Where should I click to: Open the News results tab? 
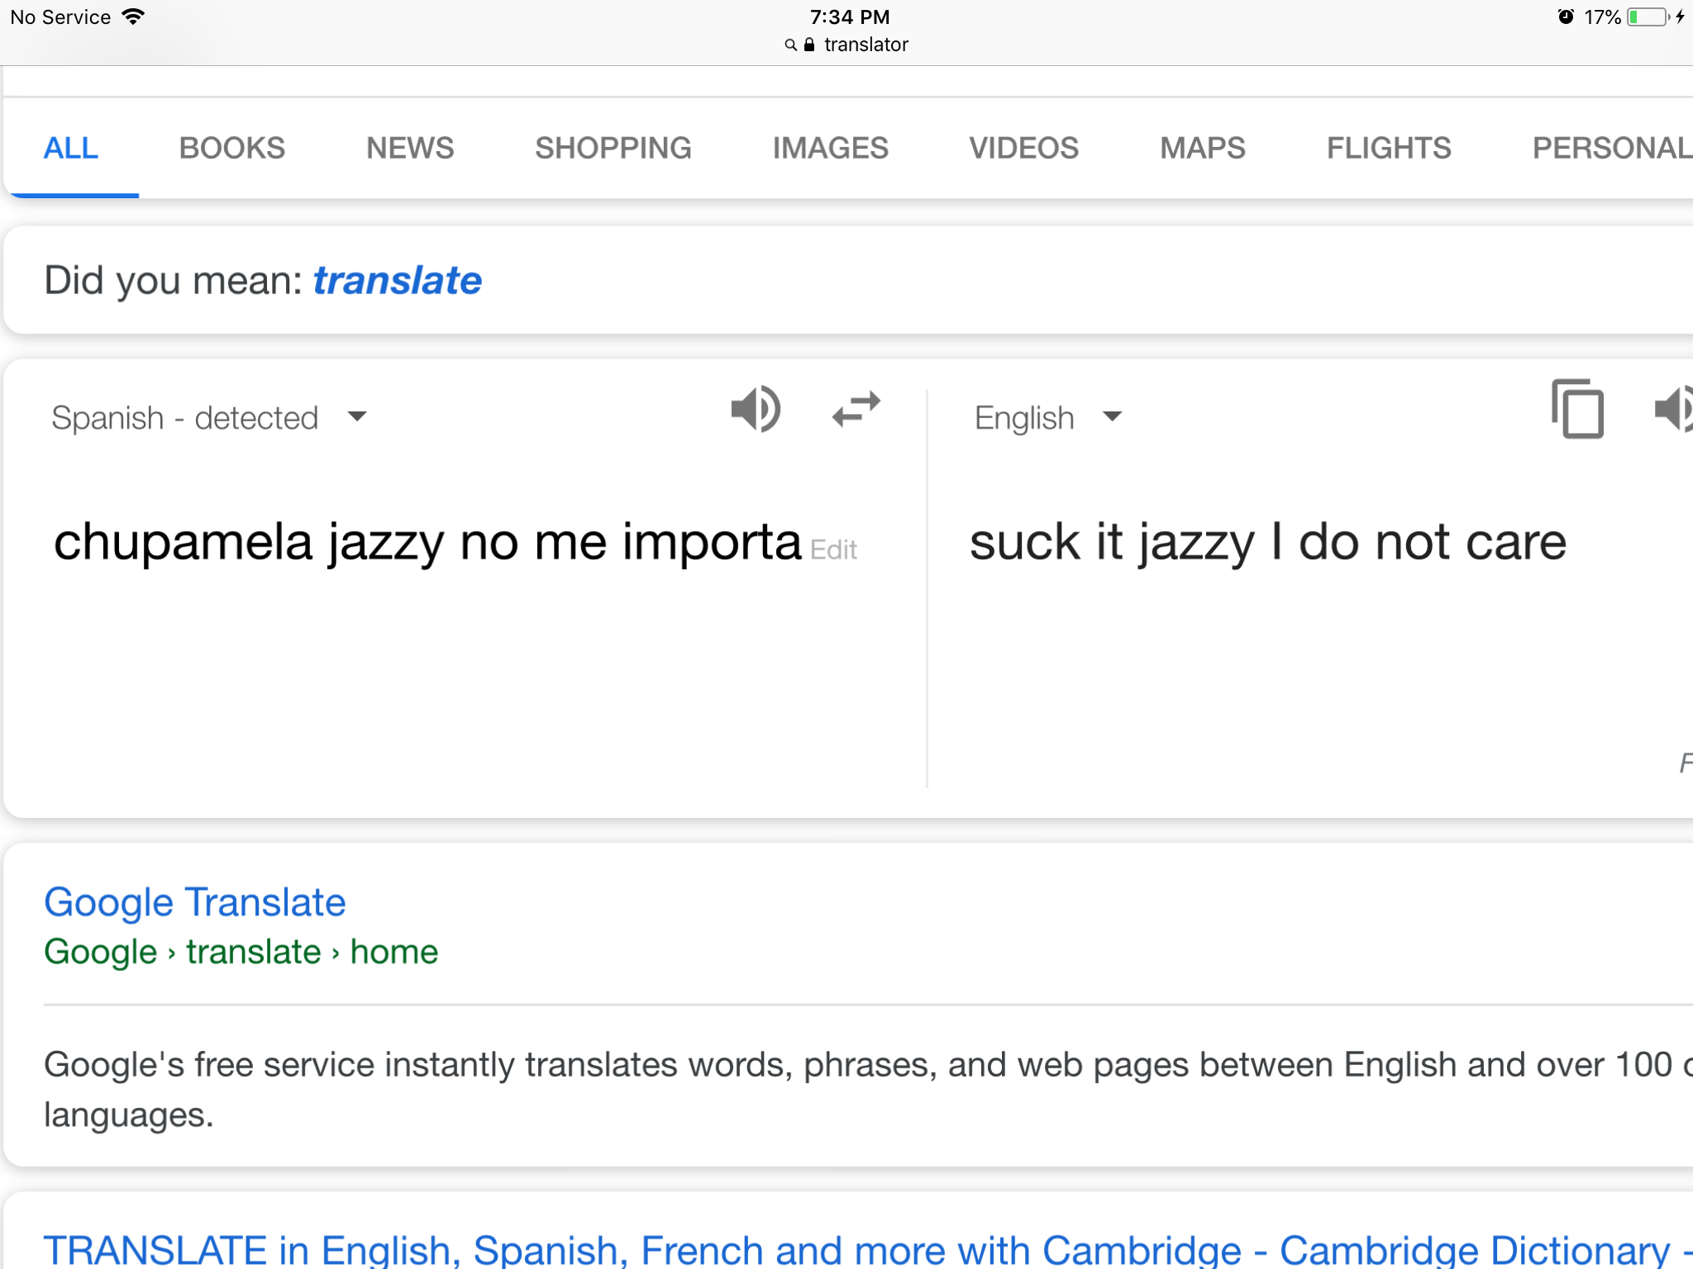(x=410, y=149)
